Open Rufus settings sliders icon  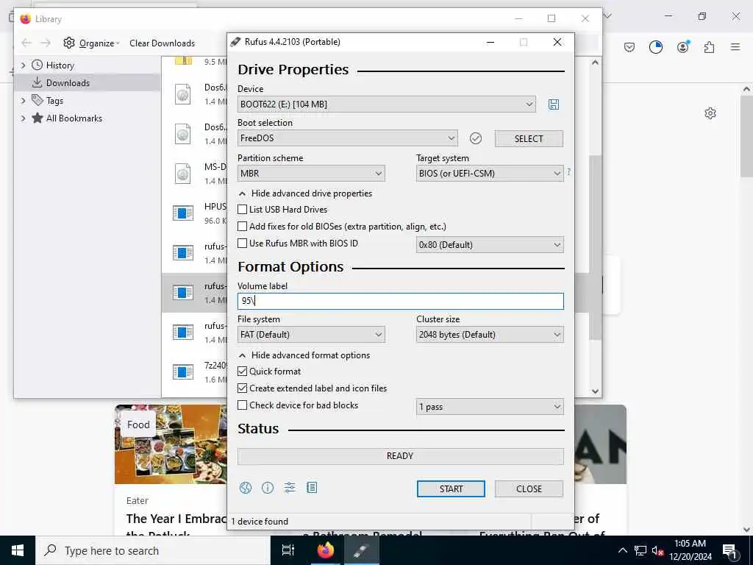[x=290, y=488]
